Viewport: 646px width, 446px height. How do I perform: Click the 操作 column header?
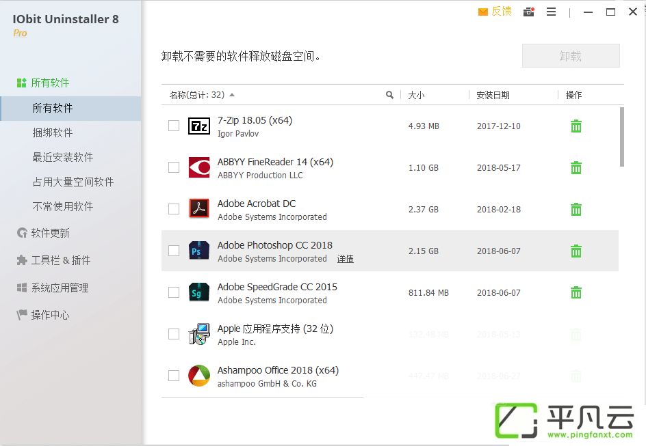573,96
